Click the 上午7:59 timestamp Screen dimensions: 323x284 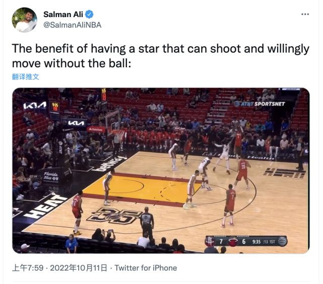tap(28, 268)
